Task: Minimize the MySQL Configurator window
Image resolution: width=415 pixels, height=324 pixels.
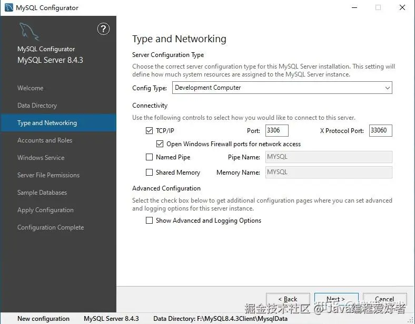Action: tap(354, 7)
